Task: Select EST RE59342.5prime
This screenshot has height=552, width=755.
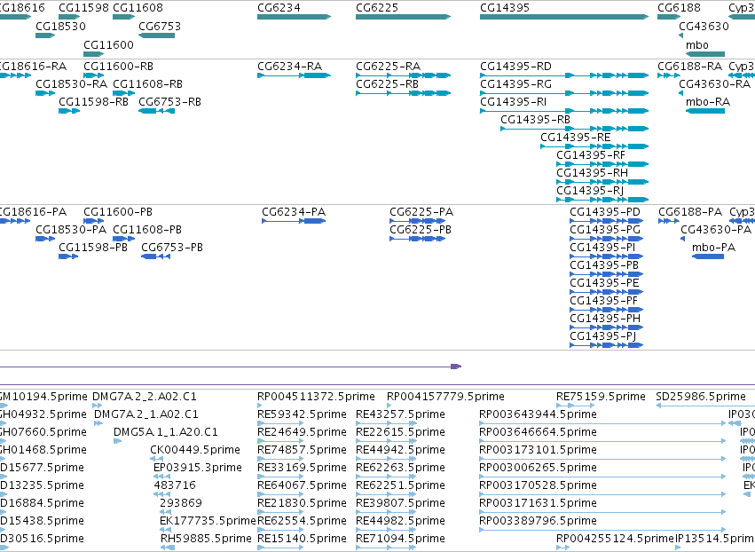Action: [x=302, y=414]
